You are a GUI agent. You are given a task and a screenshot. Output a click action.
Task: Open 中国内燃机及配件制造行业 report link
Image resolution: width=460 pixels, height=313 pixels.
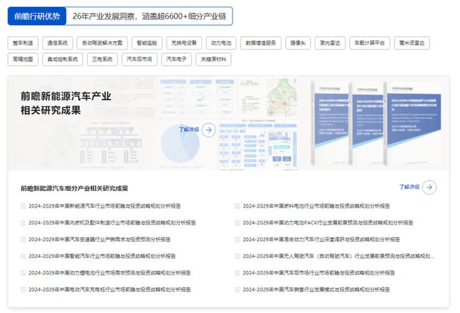click(112, 223)
